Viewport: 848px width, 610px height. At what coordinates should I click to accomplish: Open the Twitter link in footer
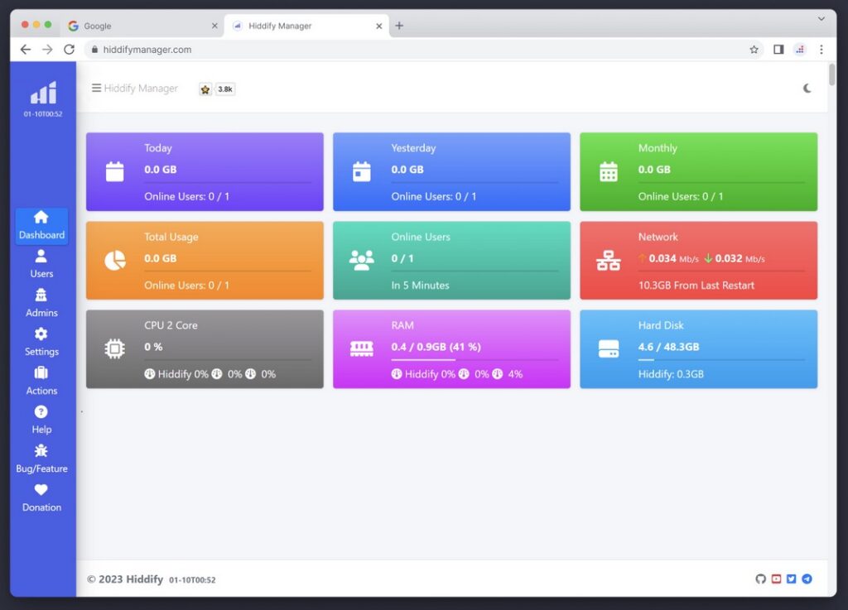click(791, 579)
